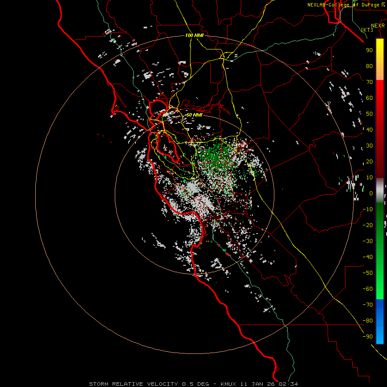
Task: Click the NEXR label above the color scale
Action: (x=378, y=26)
